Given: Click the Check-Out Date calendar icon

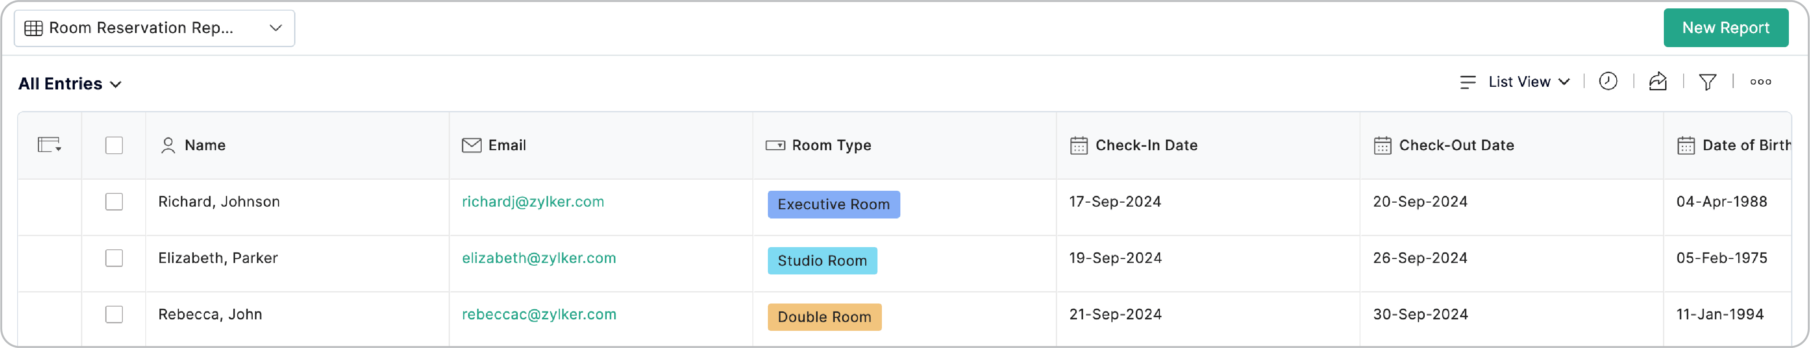Looking at the screenshot, I should 1382,145.
